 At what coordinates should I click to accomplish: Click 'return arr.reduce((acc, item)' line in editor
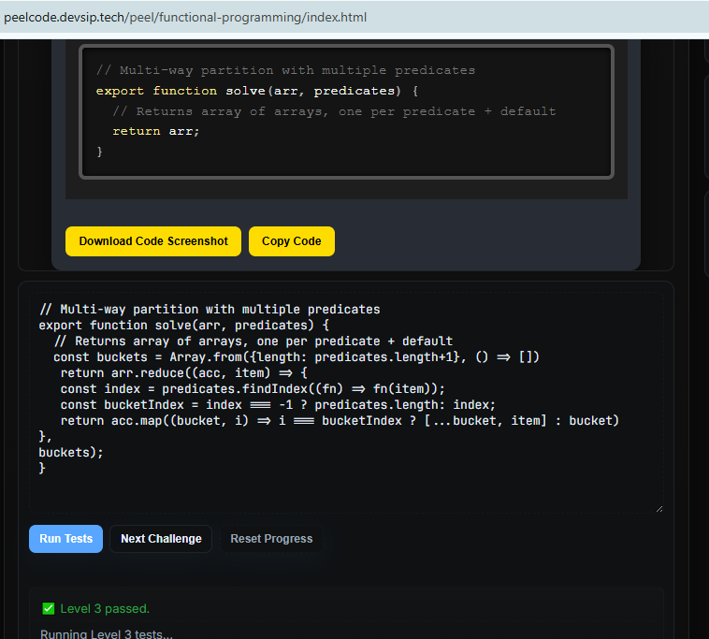coord(183,373)
